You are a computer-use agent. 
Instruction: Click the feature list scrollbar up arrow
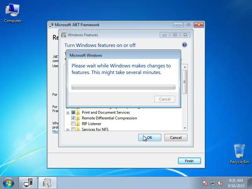[185, 67]
